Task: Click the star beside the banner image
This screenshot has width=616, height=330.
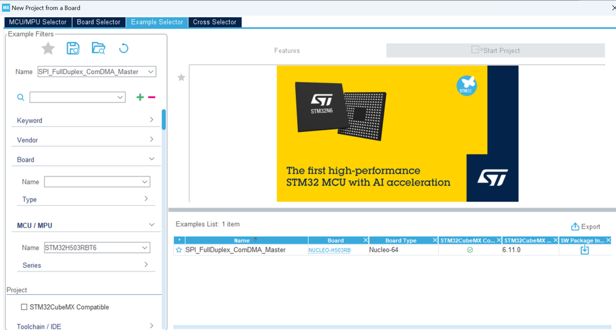Action: [181, 77]
